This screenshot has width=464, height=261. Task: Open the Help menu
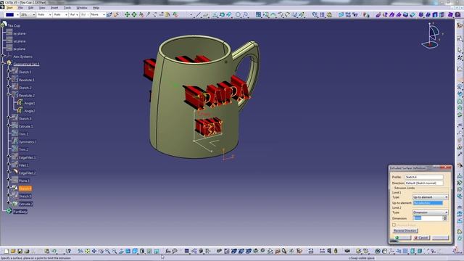click(x=96, y=8)
